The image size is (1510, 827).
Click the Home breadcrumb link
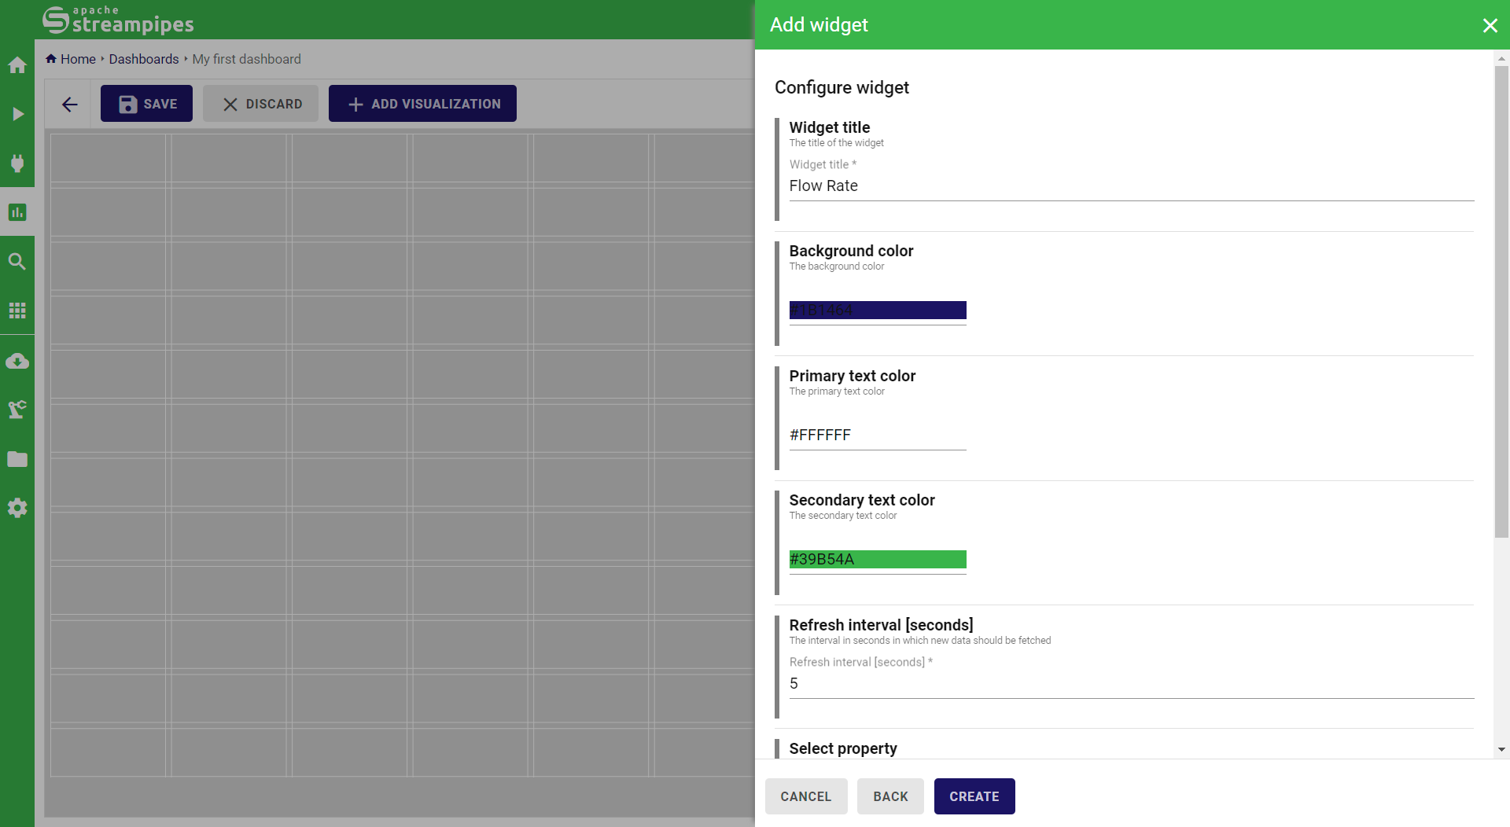tap(78, 59)
